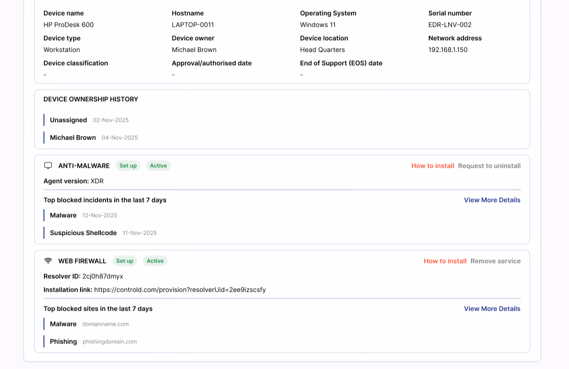Click Remove service for the Web Firewall
The width and height of the screenshot is (569, 369).
[495, 260]
